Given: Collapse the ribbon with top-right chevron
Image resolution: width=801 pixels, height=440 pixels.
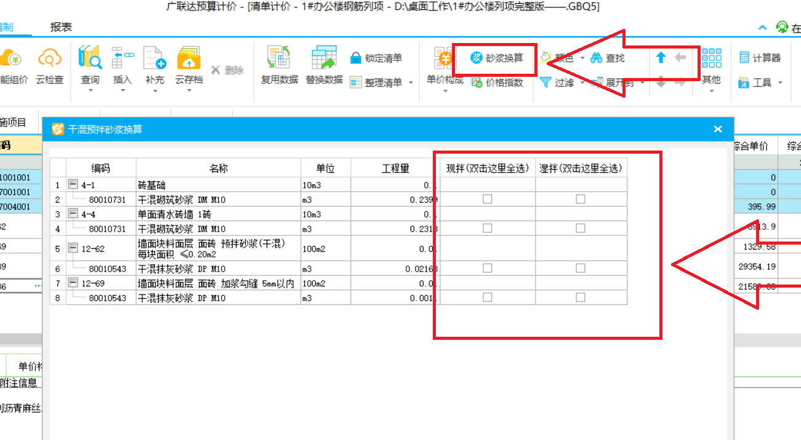Looking at the screenshot, I should pyautogui.click(x=763, y=28).
